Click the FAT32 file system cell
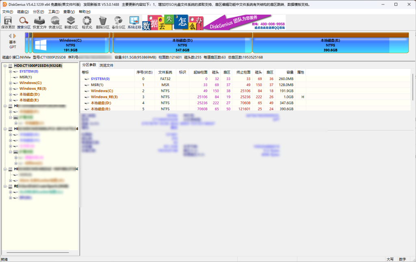 (x=165, y=79)
